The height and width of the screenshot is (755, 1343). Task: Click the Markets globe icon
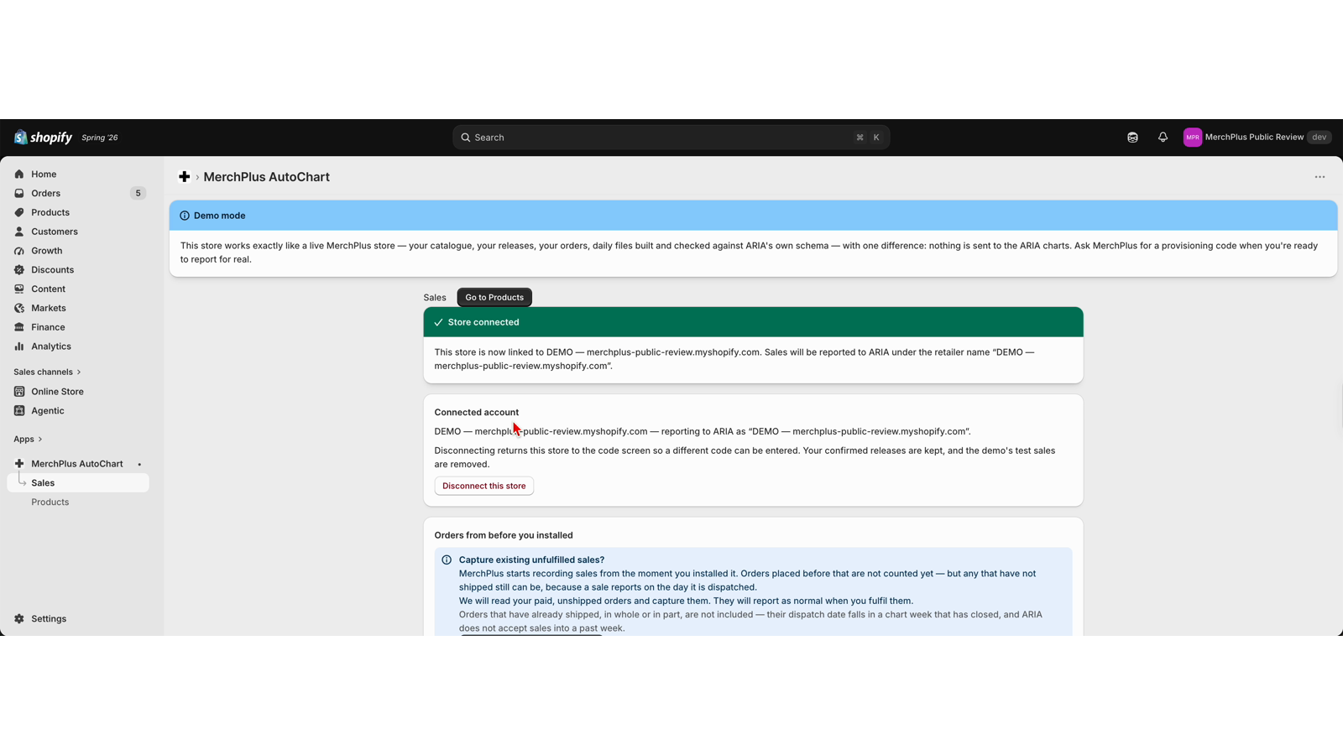coord(19,309)
